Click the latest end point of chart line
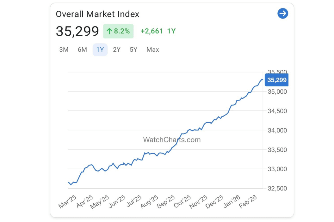Screen dimensions: 334x222 click(x=262, y=79)
